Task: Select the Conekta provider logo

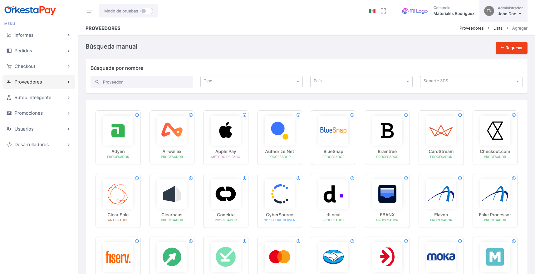Action: [226, 194]
